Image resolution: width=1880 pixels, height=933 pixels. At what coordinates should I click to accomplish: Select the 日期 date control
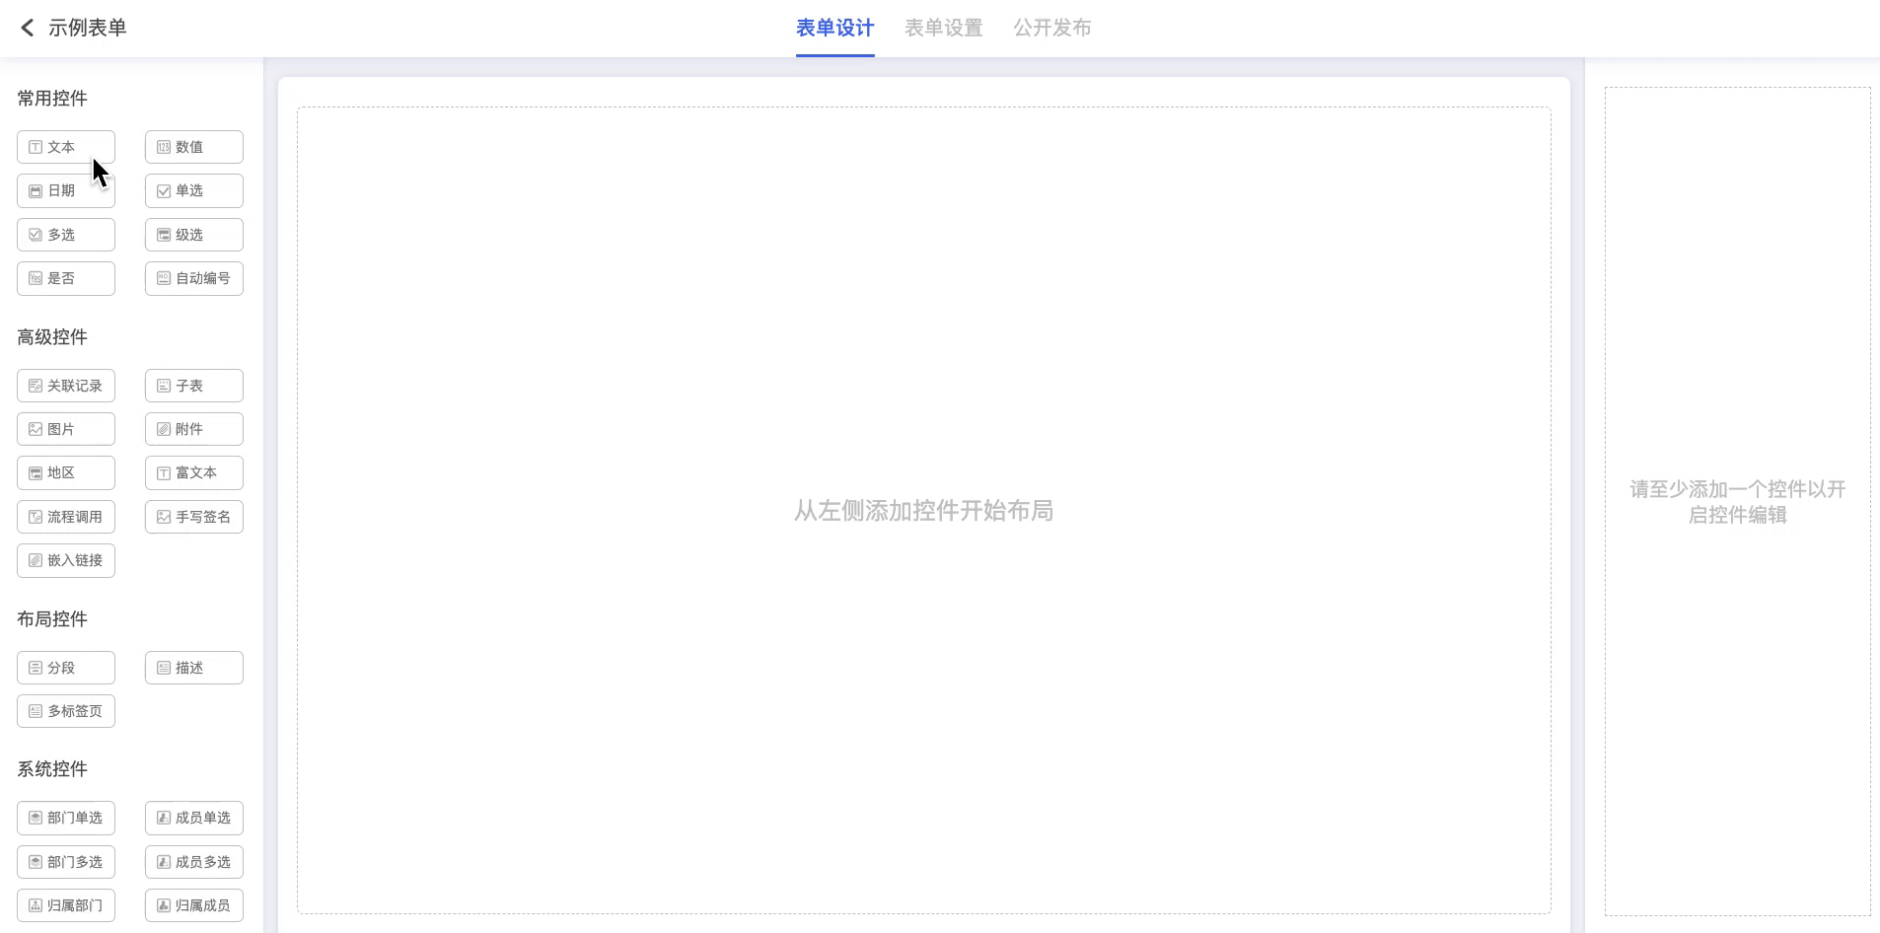tap(65, 191)
